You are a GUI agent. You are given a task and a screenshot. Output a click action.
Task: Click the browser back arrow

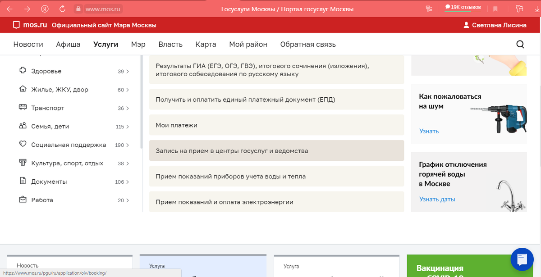[10, 9]
